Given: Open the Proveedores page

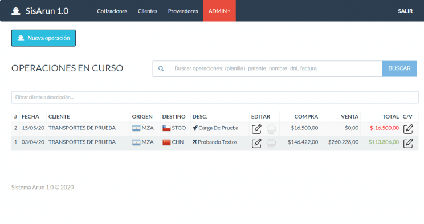Looking at the screenshot, I should (183, 11).
